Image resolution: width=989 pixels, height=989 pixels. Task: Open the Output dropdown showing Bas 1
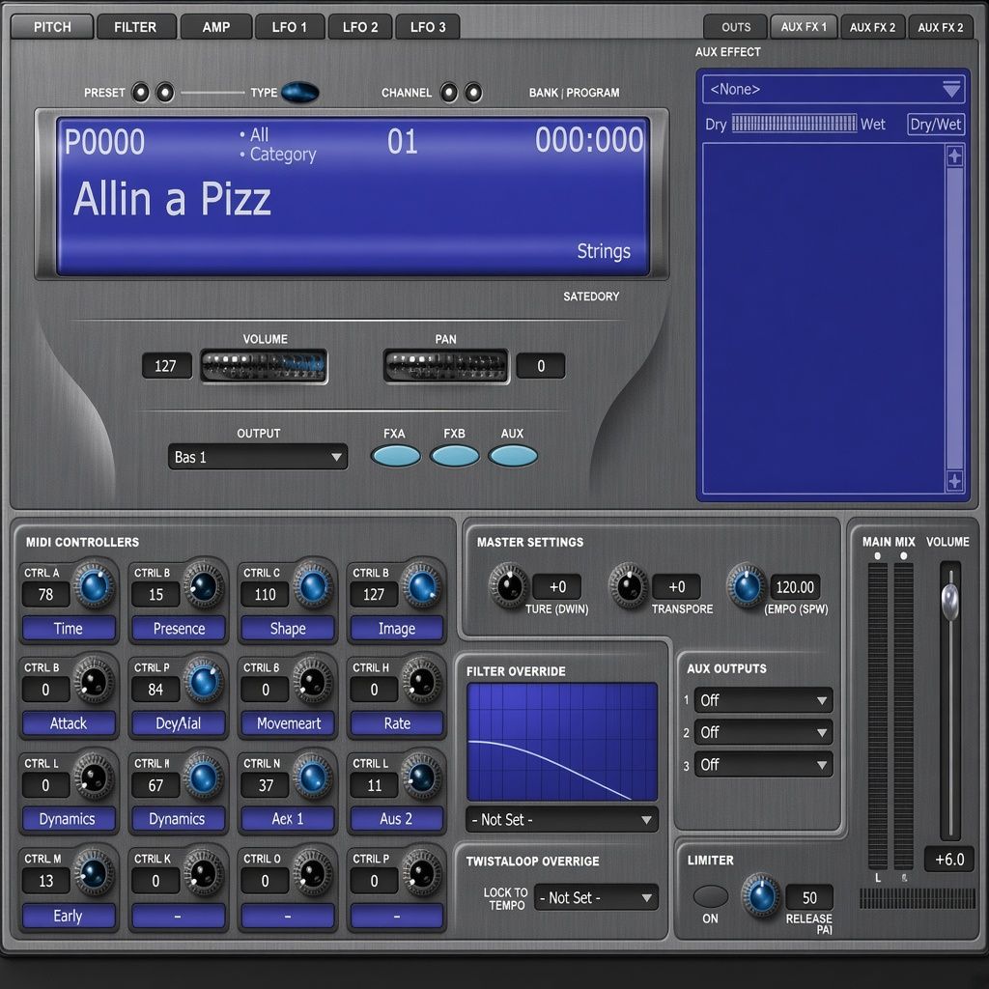257,457
